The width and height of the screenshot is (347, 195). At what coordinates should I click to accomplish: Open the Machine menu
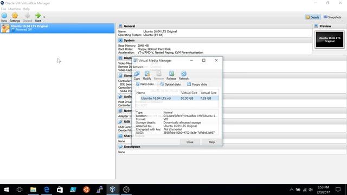point(15,9)
